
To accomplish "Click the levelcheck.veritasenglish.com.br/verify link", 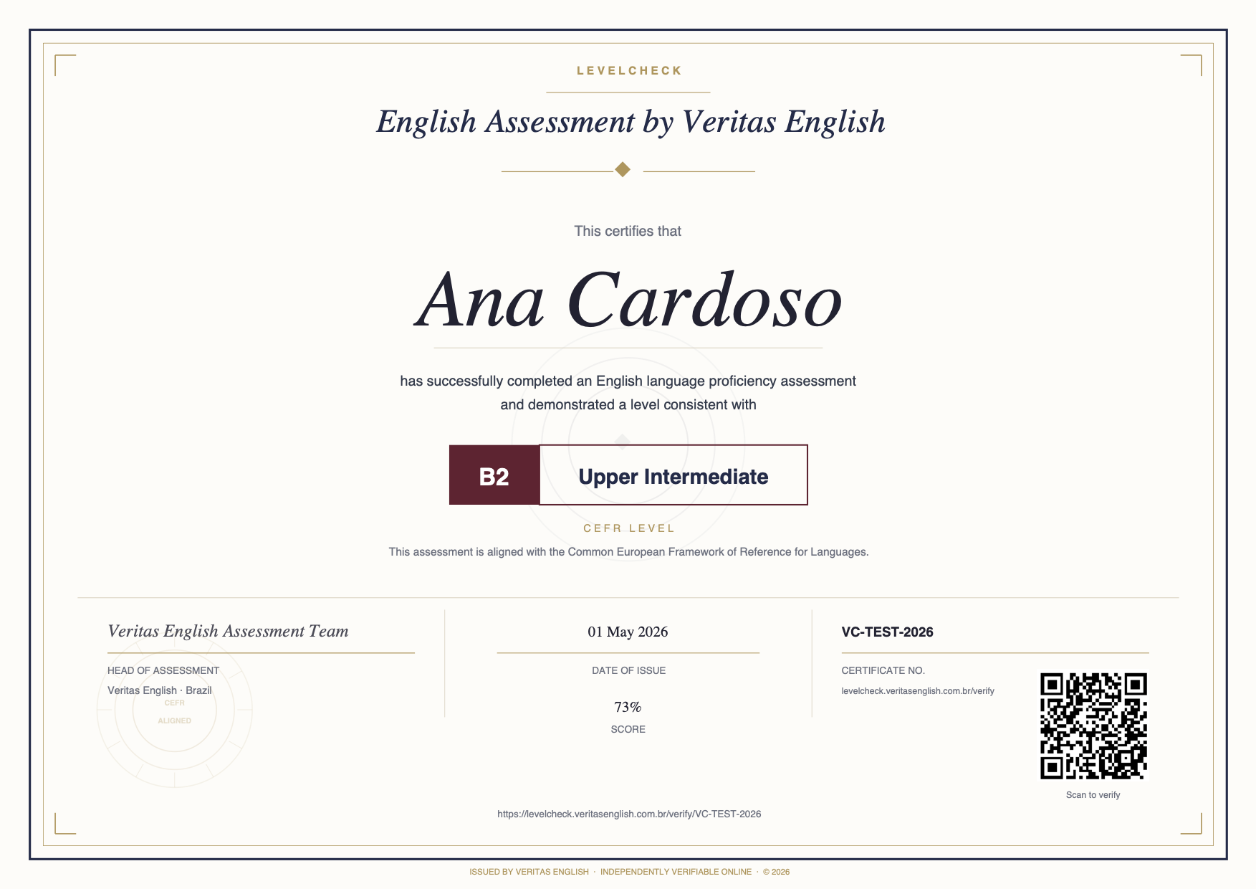I will pyautogui.click(x=918, y=691).
